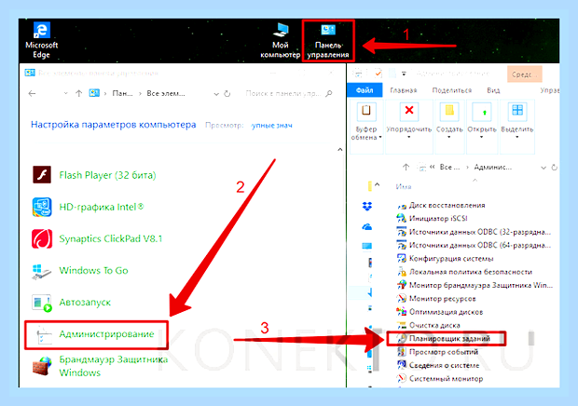Open the Просмотр view mode dropdown
Screen dimensions: 578x406
coord(271,126)
